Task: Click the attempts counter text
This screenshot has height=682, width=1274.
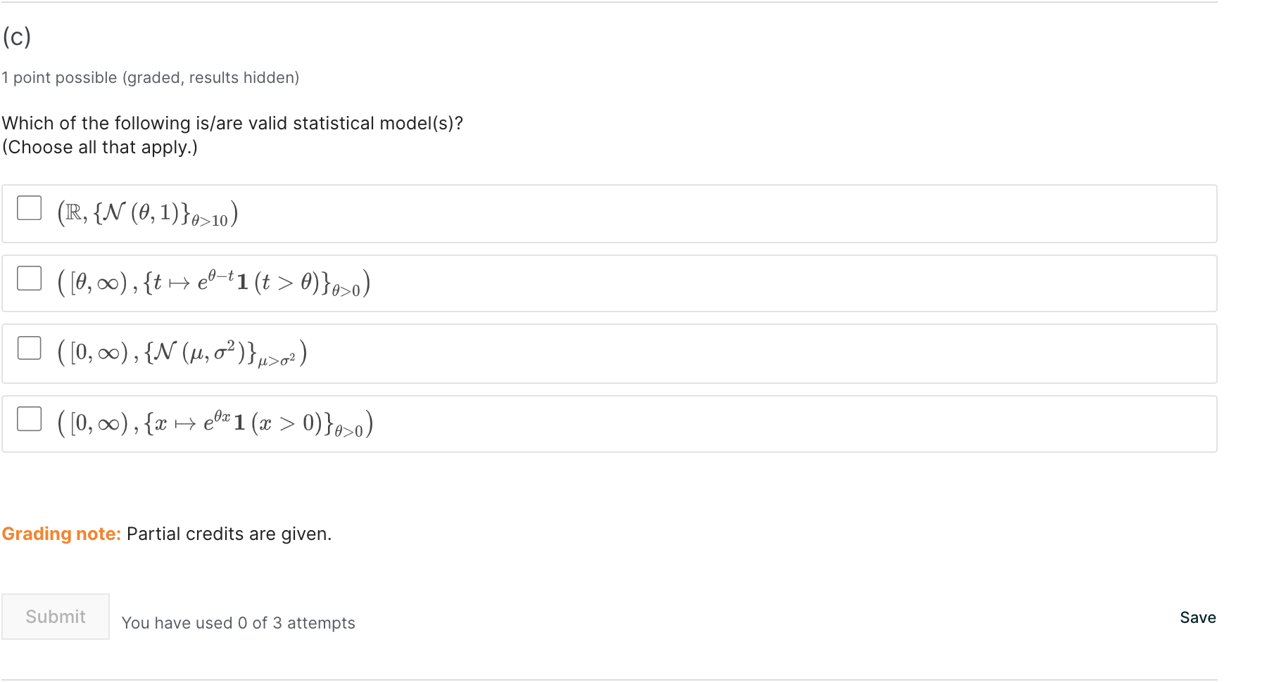Action: [239, 622]
